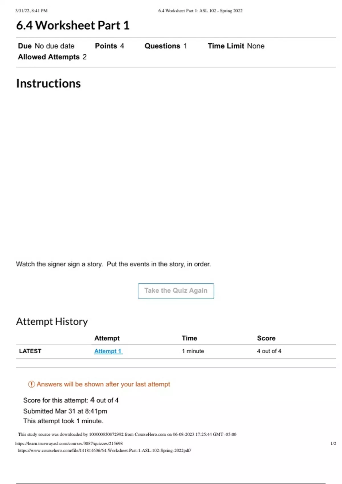Select the LATEST row label
The width and height of the screenshot is (342, 484).
[x=30, y=351]
